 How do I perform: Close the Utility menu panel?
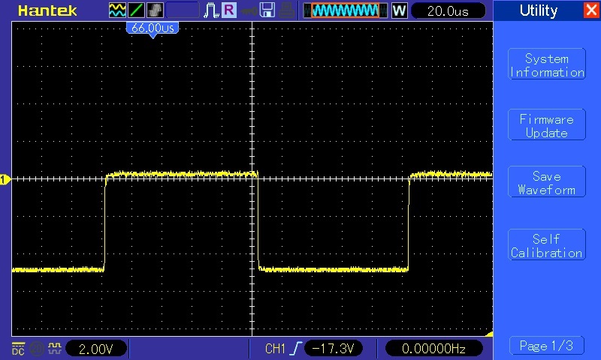pos(591,10)
